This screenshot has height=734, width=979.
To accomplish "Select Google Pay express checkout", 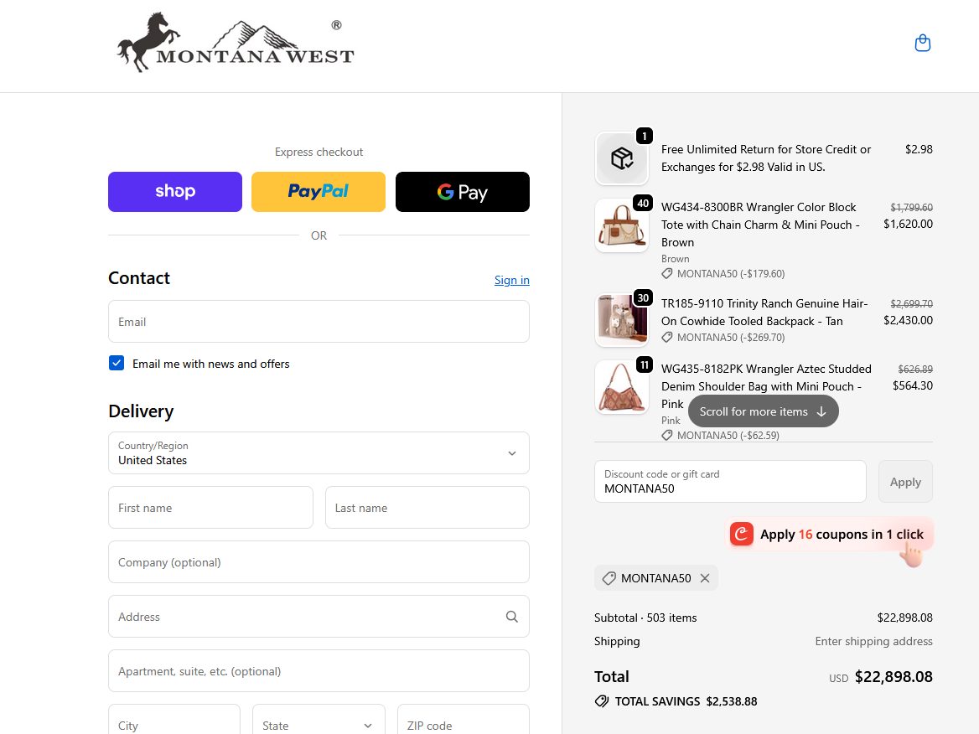I will tap(463, 192).
